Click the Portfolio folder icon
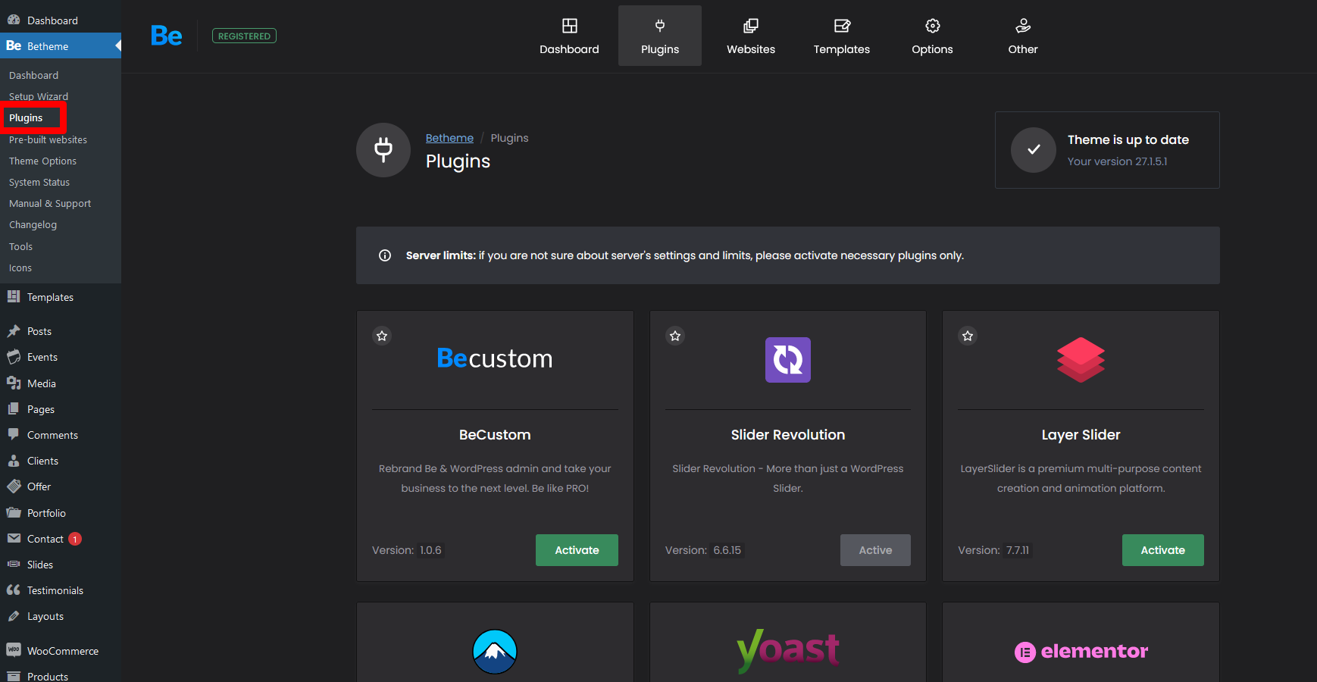This screenshot has height=682, width=1317. coord(14,513)
